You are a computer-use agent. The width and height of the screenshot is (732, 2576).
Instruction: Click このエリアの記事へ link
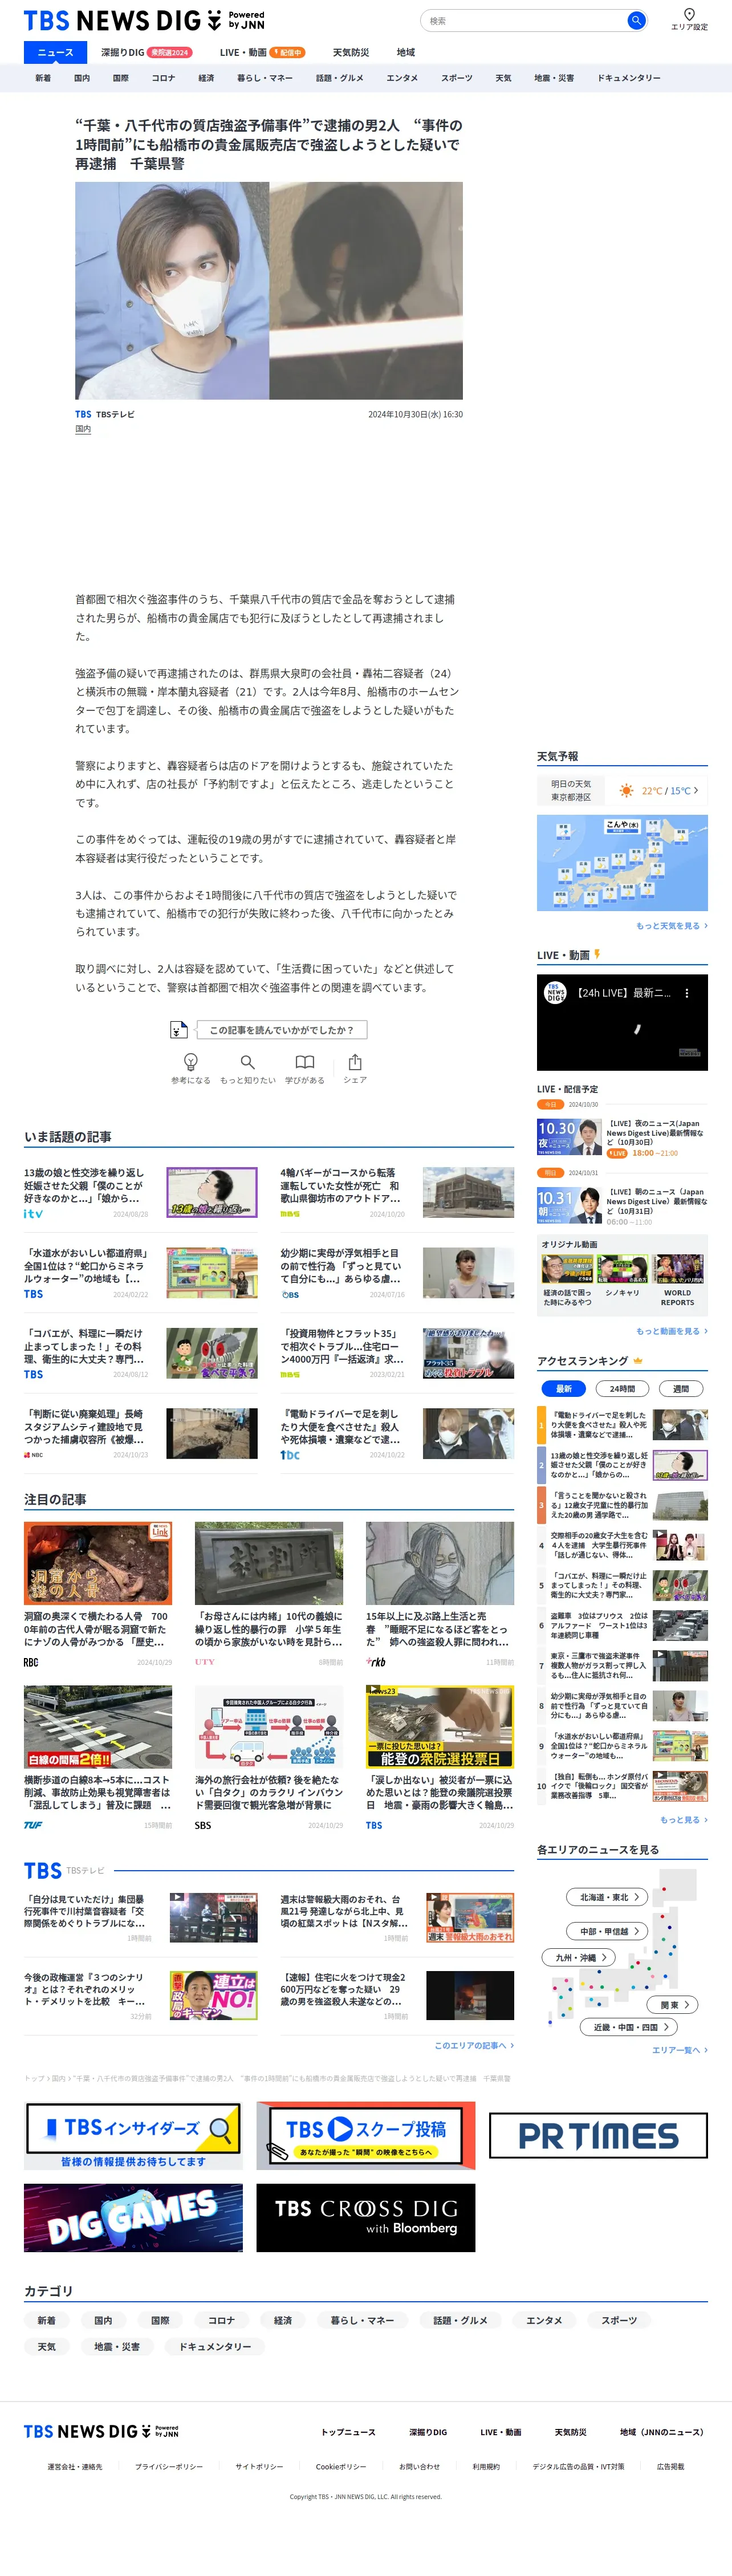pos(474,2045)
